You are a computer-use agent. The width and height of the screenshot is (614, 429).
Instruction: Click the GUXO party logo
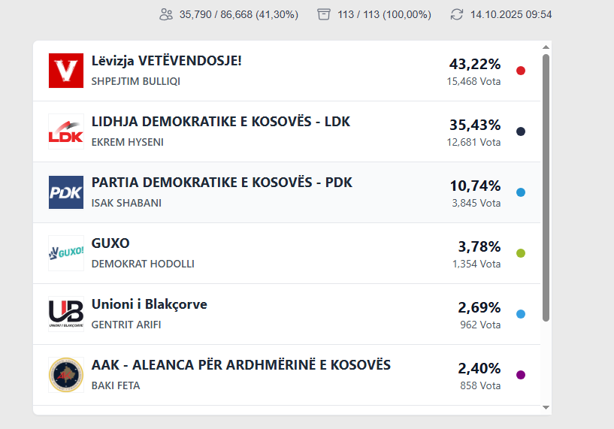click(65, 253)
